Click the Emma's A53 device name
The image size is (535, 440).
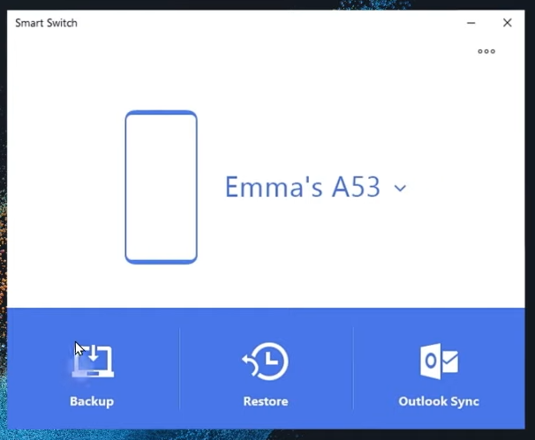(303, 187)
